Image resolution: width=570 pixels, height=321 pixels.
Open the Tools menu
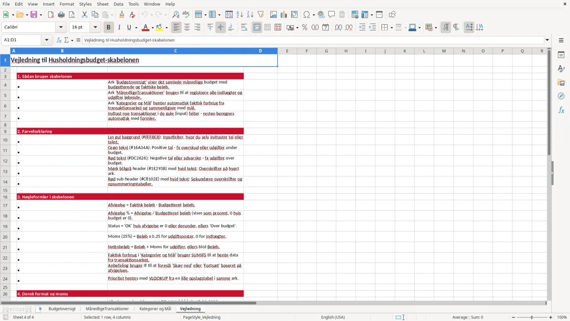coord(133,4)
